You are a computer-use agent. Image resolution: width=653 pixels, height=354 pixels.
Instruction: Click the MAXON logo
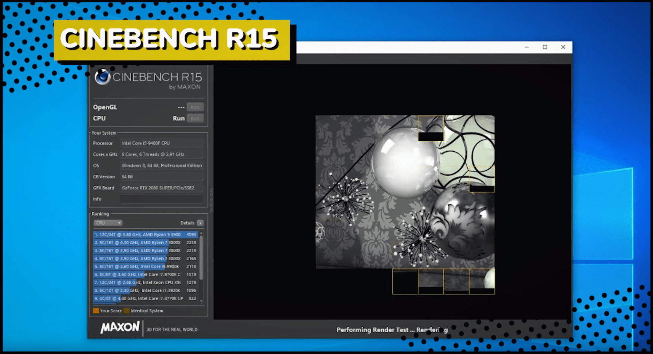pyautogui.click(x=120, y=328)
